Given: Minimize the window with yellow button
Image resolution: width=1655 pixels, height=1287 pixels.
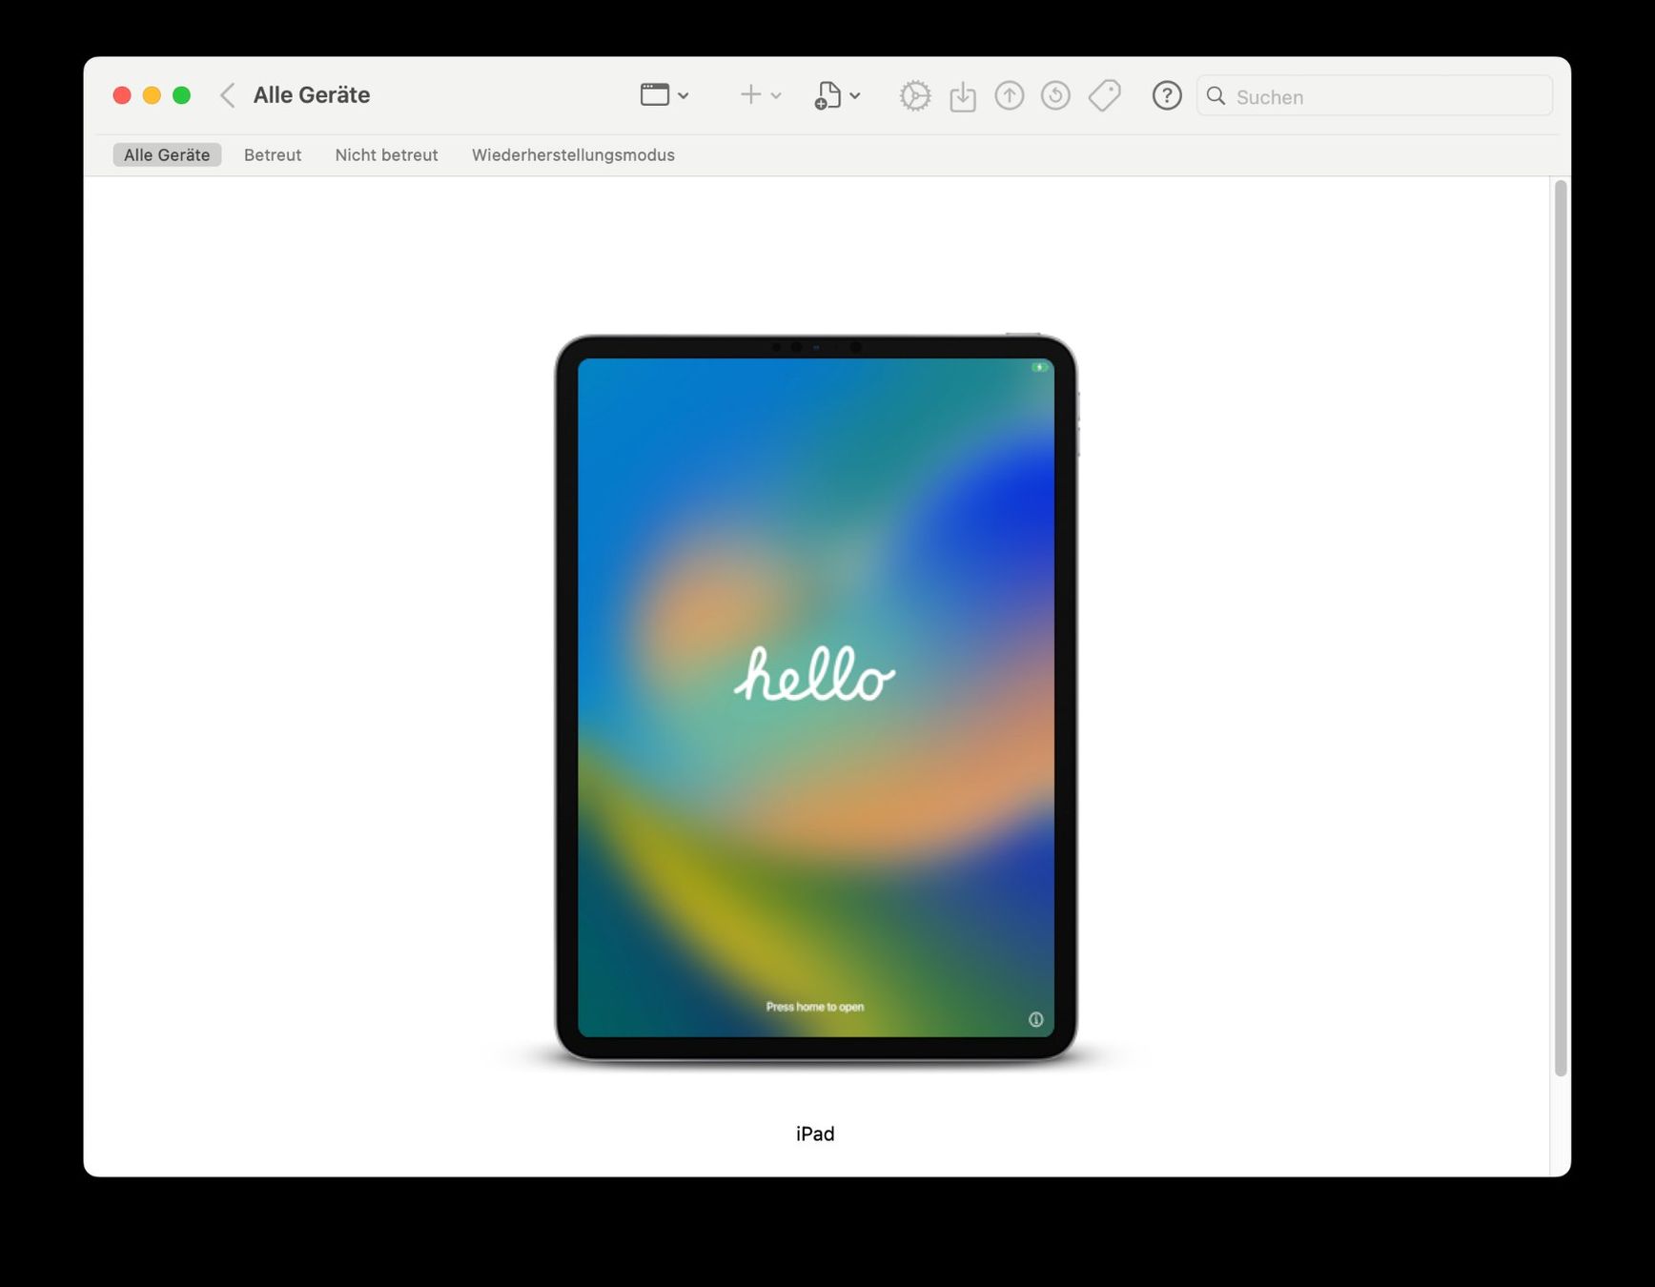Looking at the screenshot, I should click(x=152, y=95).
